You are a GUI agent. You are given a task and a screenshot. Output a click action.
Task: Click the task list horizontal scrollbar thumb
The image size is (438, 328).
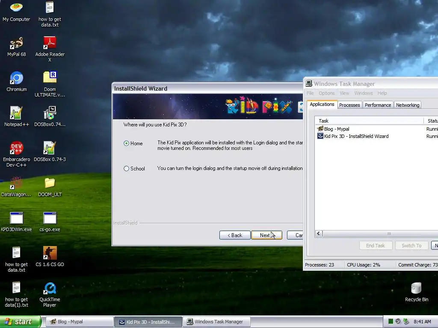388,234
